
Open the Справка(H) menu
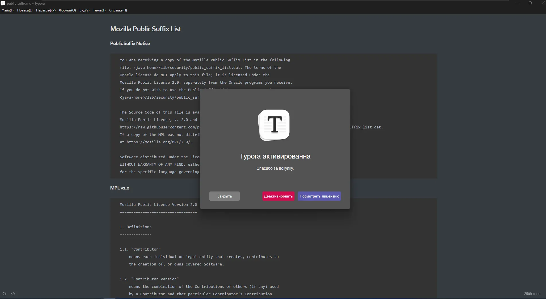[118, 10]
